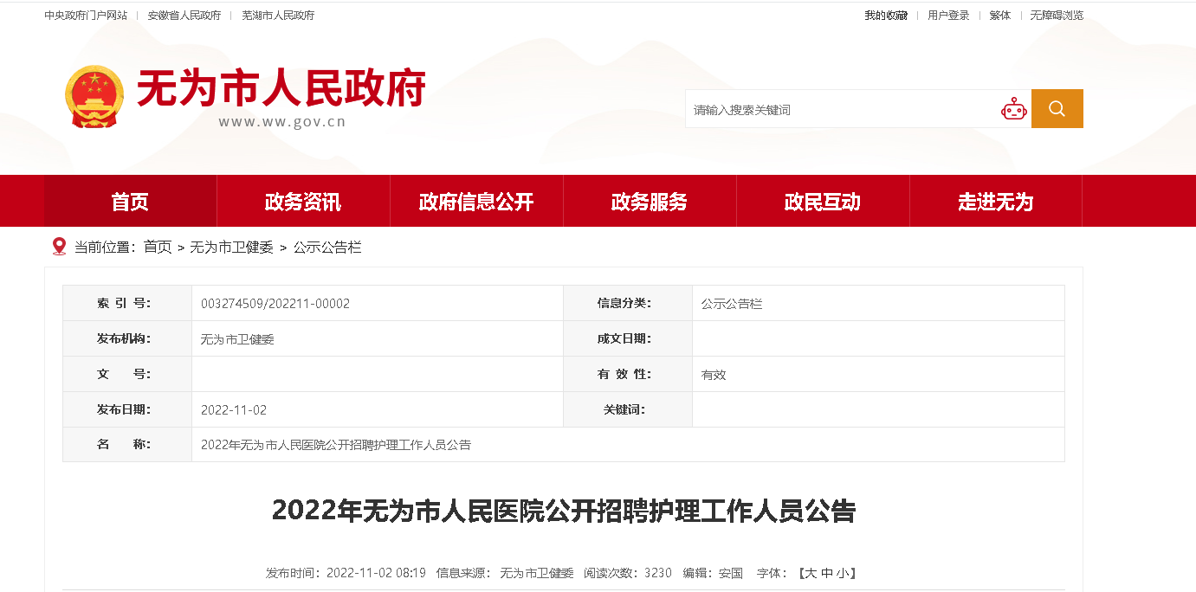Click the orange search magnifier button
This screenshot has width=1196, height=592.
1057,109
